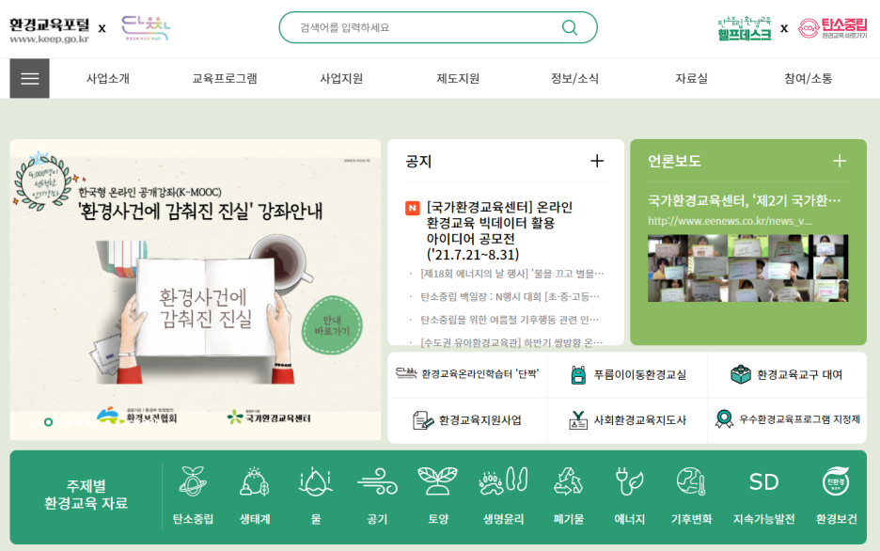Open the 폐기물 recycling icon

[568, 481]
